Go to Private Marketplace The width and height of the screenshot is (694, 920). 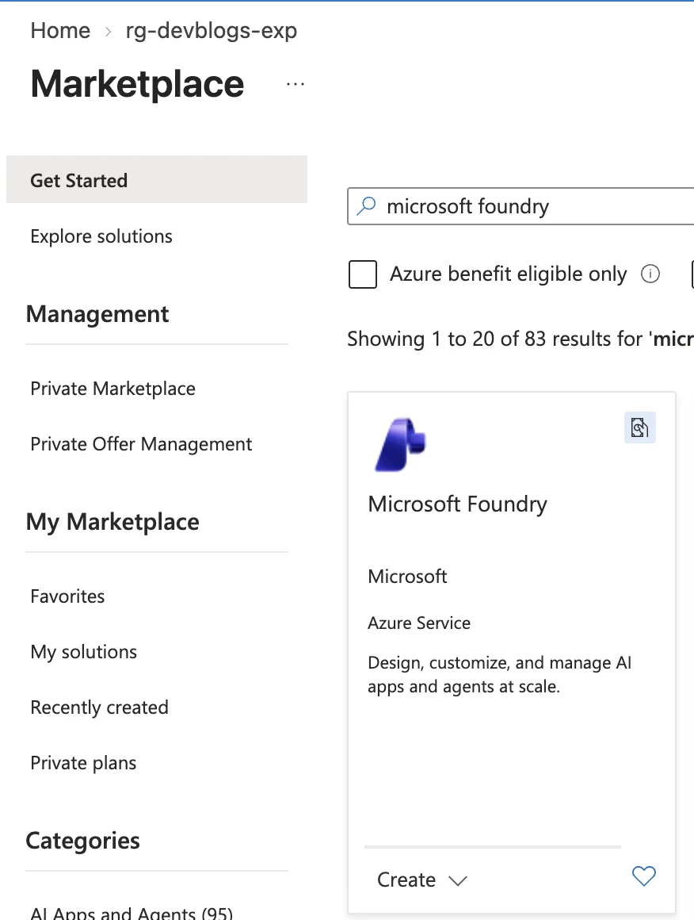click(x=112, y=389)
